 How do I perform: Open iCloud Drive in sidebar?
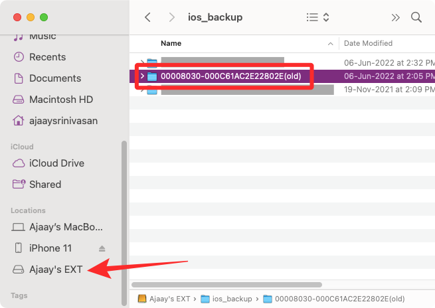click(x=56, y=163)
